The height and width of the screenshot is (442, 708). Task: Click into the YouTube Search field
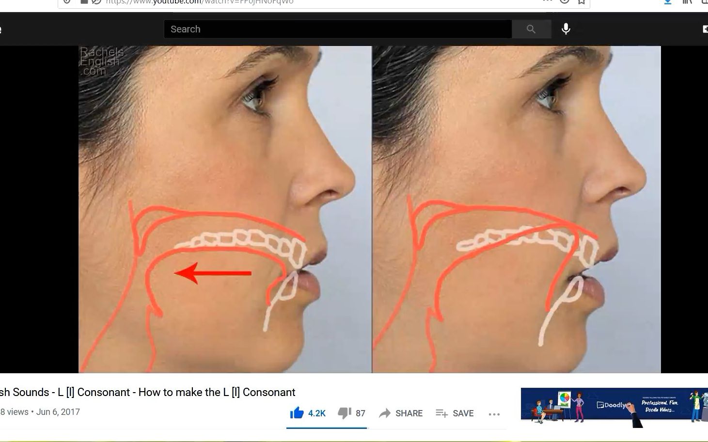pyautogui.click(x=338, y=29)
